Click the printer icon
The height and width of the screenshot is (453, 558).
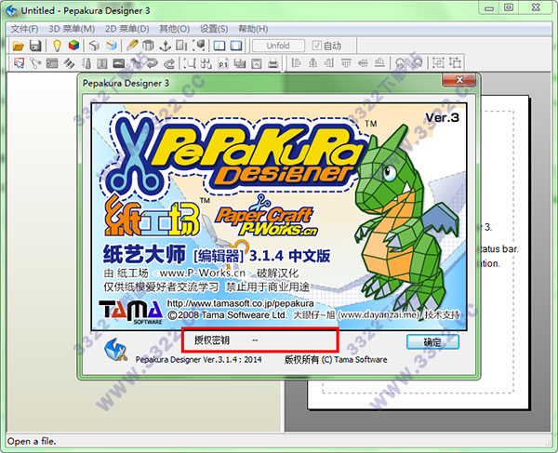tap(273, 63)
